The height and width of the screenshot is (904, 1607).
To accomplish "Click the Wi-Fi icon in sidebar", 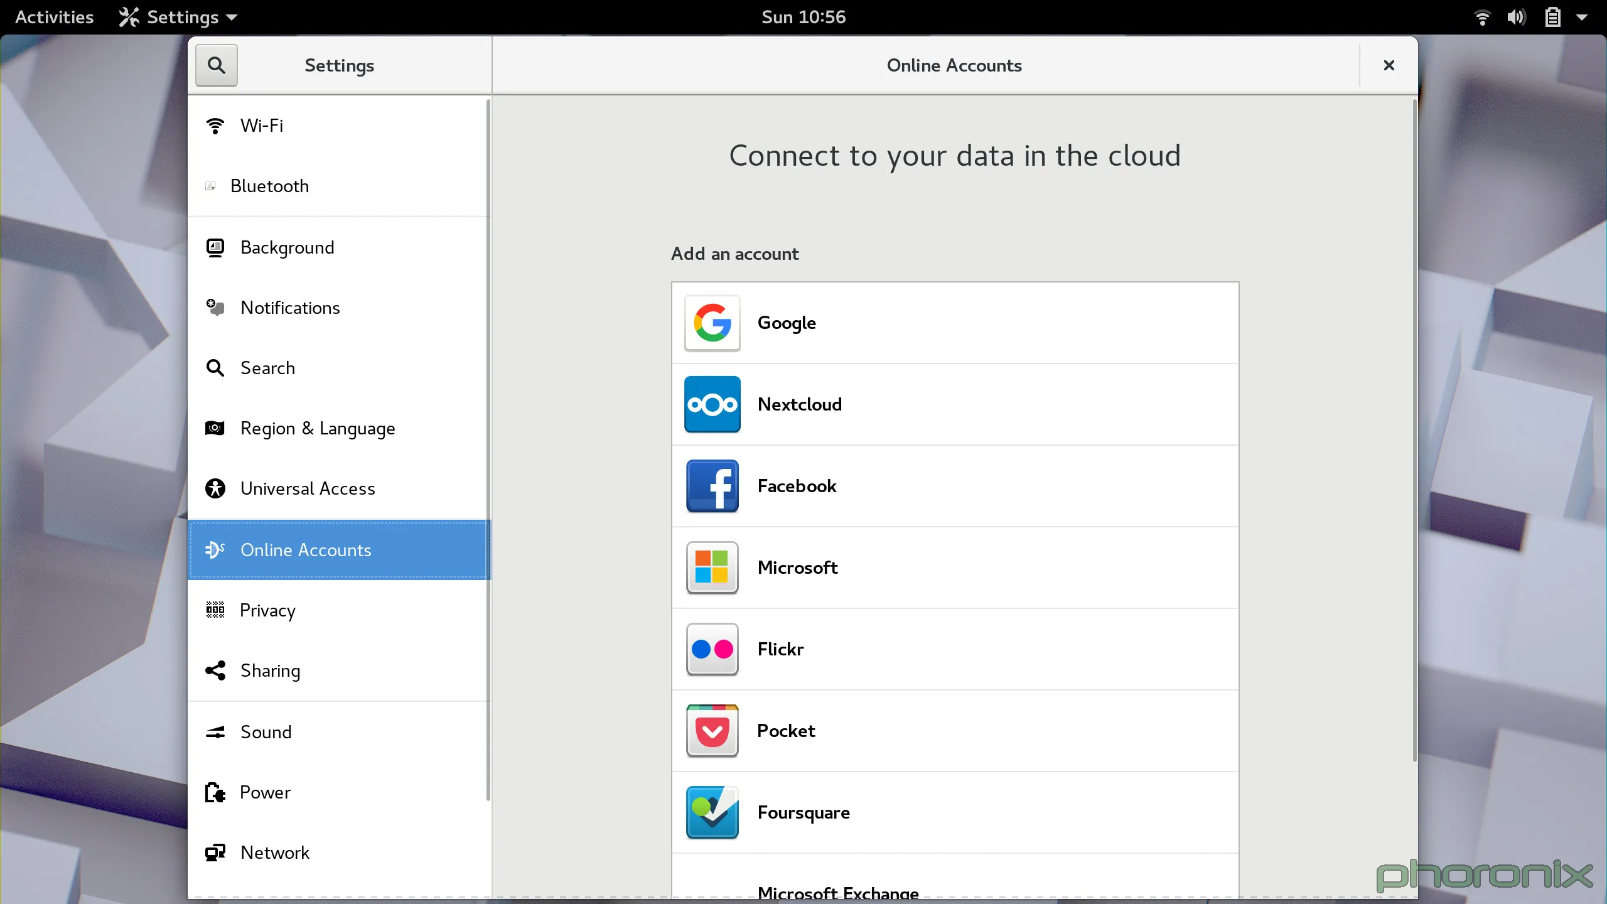I will (215, 126).
